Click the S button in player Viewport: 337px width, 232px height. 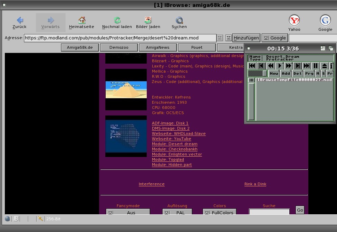[x=324, y=73]
